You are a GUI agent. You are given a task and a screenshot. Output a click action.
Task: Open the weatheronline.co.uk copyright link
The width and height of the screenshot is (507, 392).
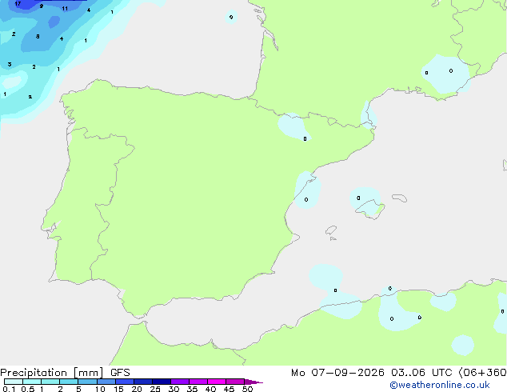tap(440, 385)
